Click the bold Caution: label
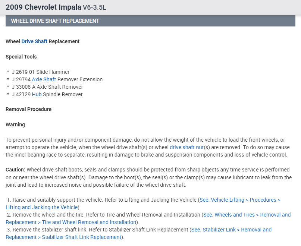The height and width of the screenshot is (246, 301). pos(15,170)
